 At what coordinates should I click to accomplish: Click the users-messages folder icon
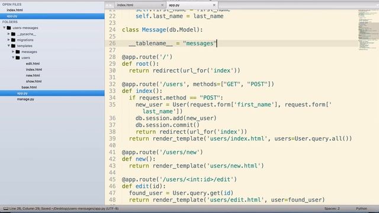9,28
